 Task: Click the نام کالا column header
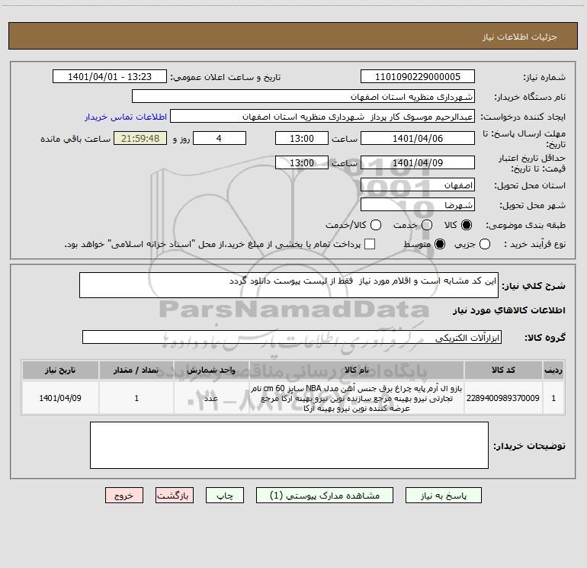(357, 371)
